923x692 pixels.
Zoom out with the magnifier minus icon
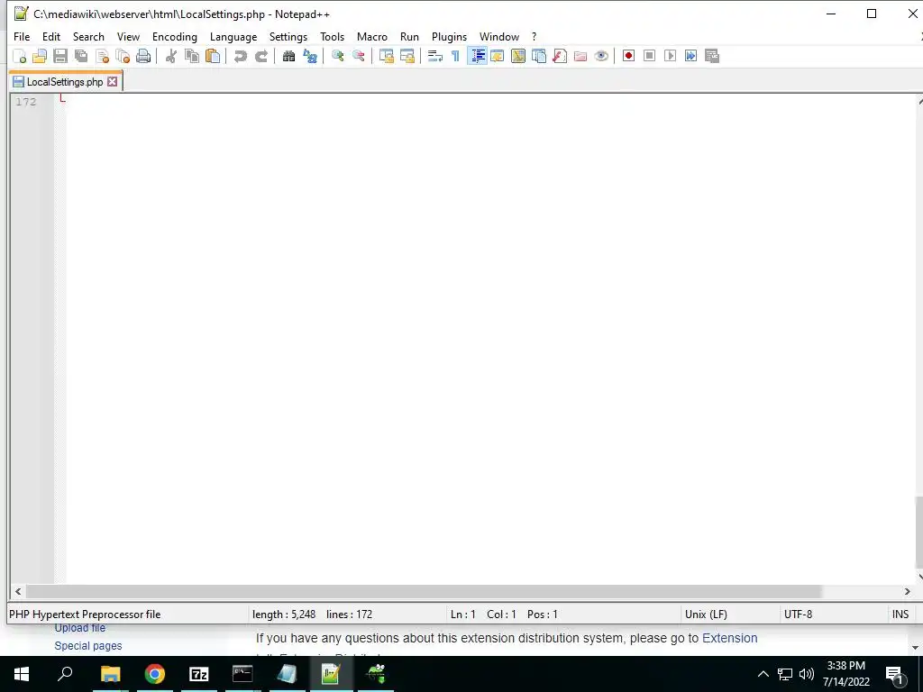click(359, 56)
